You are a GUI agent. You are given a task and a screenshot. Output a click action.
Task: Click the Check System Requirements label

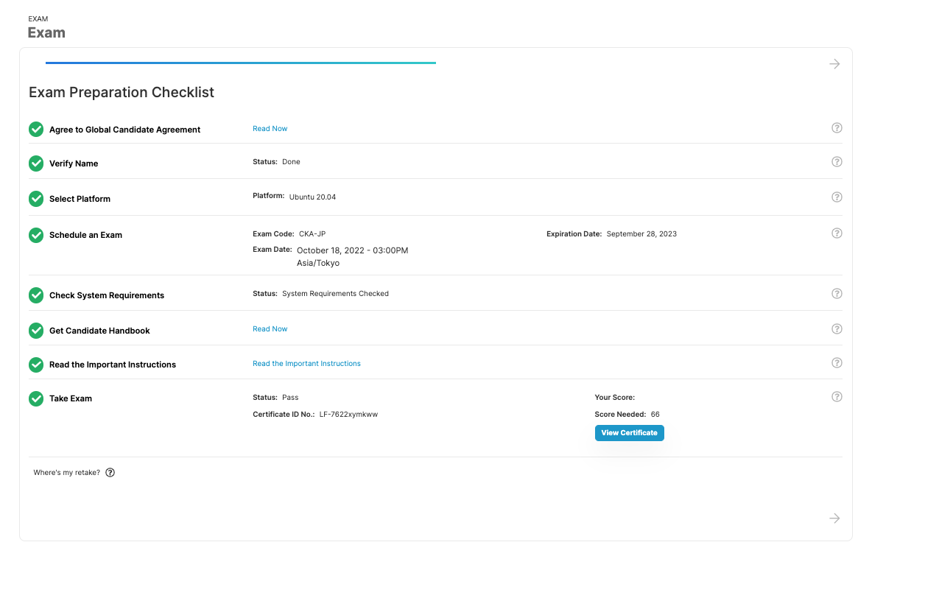(107, 295)
